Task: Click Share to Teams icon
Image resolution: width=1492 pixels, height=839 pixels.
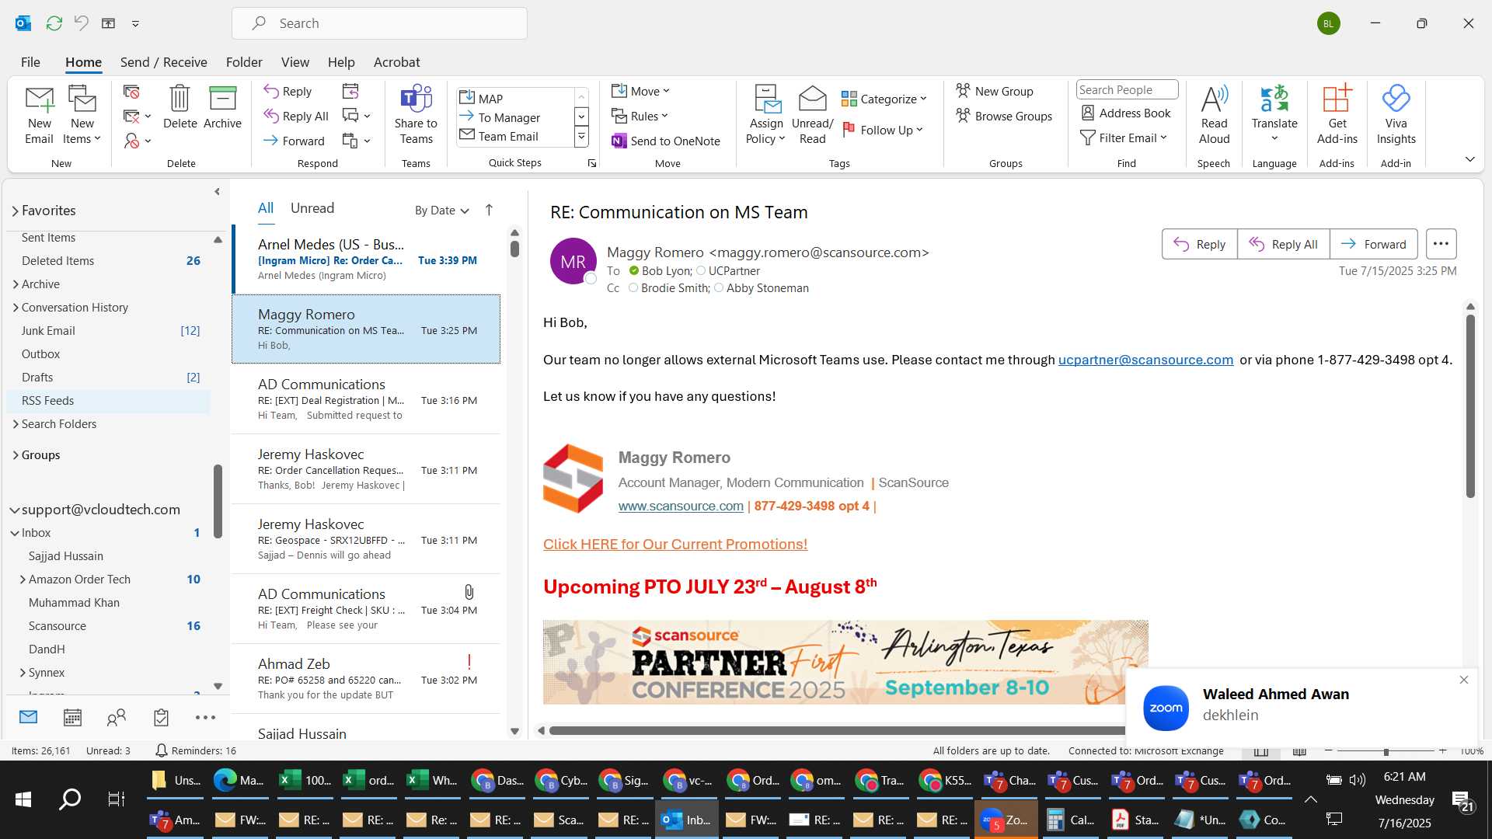Action: point(416,115)
